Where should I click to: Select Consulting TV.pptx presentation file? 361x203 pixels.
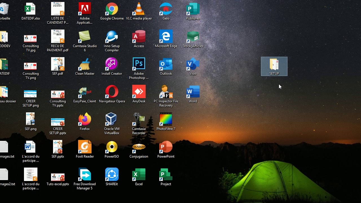[58, 94]
